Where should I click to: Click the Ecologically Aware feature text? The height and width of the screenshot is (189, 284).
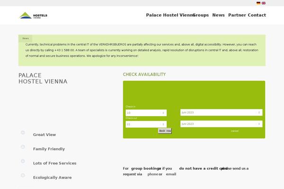pos(53,178)
